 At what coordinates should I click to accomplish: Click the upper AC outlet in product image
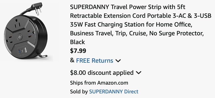pos(18,24)
